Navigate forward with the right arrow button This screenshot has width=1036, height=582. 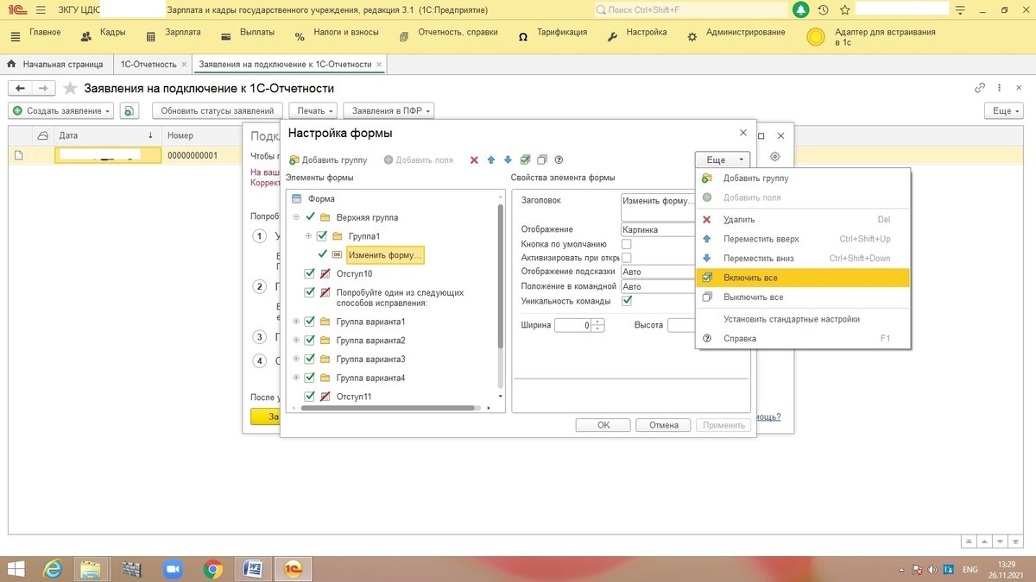pyautogui.click(x=43, y=88)
